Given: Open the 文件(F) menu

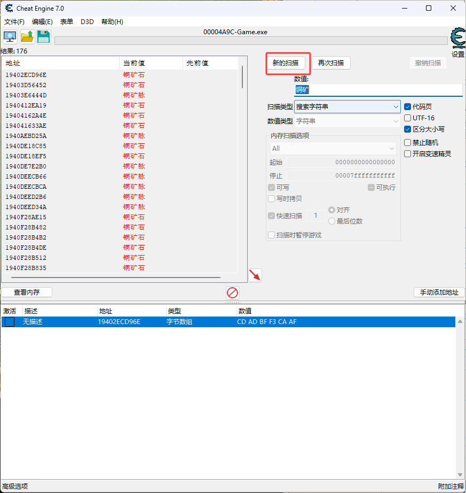Looking at the screenshot, I should pyautogui.click(x=14, y=22).
